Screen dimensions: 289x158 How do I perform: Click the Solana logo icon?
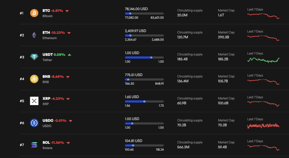[x=34, y=145]
